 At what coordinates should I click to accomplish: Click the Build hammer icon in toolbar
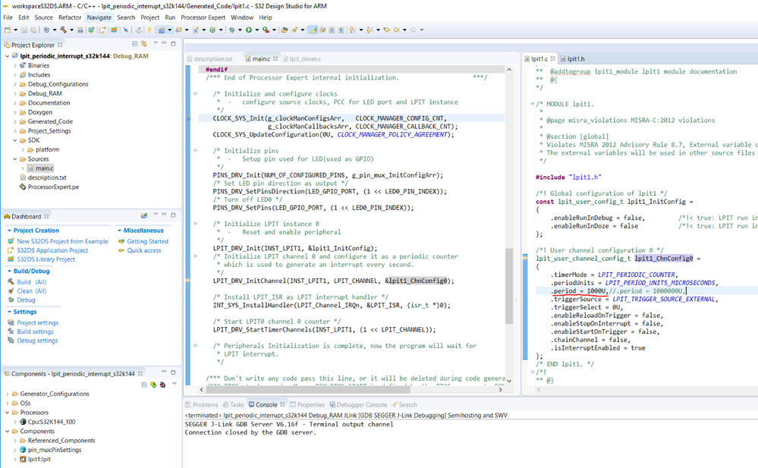[x=61, y=30]
